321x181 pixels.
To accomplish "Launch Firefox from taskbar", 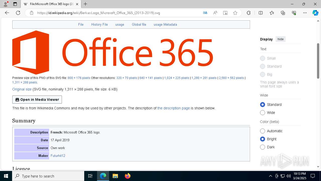I will [127, 176].
